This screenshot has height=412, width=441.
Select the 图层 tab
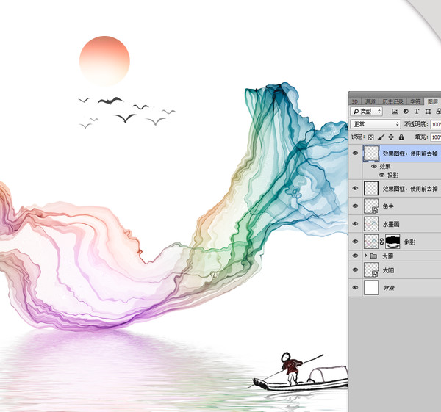[433, 101]
